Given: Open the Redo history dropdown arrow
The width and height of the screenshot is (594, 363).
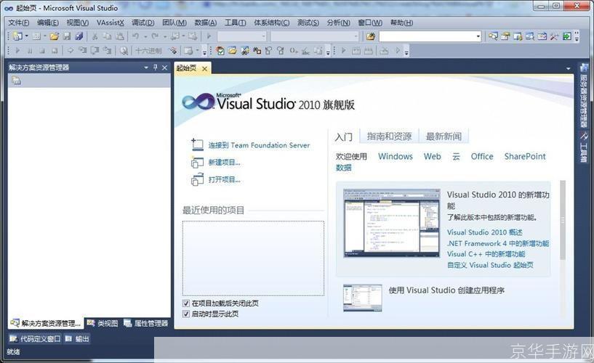Looking at the screenshot, I should [165, 36].
